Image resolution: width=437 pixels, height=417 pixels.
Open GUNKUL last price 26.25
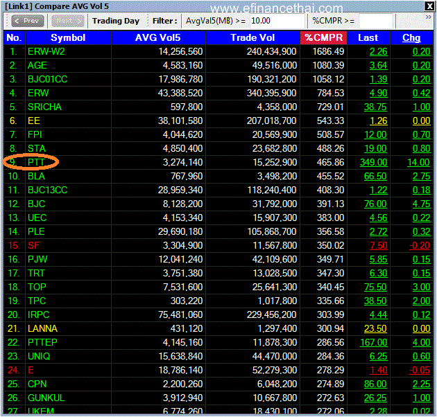coord(375,398)
